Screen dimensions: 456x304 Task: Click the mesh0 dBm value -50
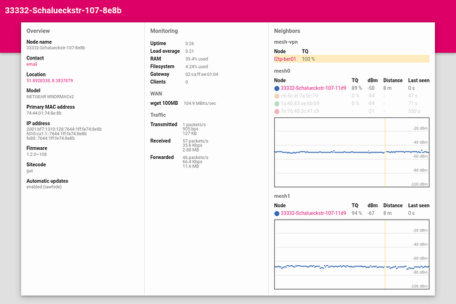click(371, 88)
